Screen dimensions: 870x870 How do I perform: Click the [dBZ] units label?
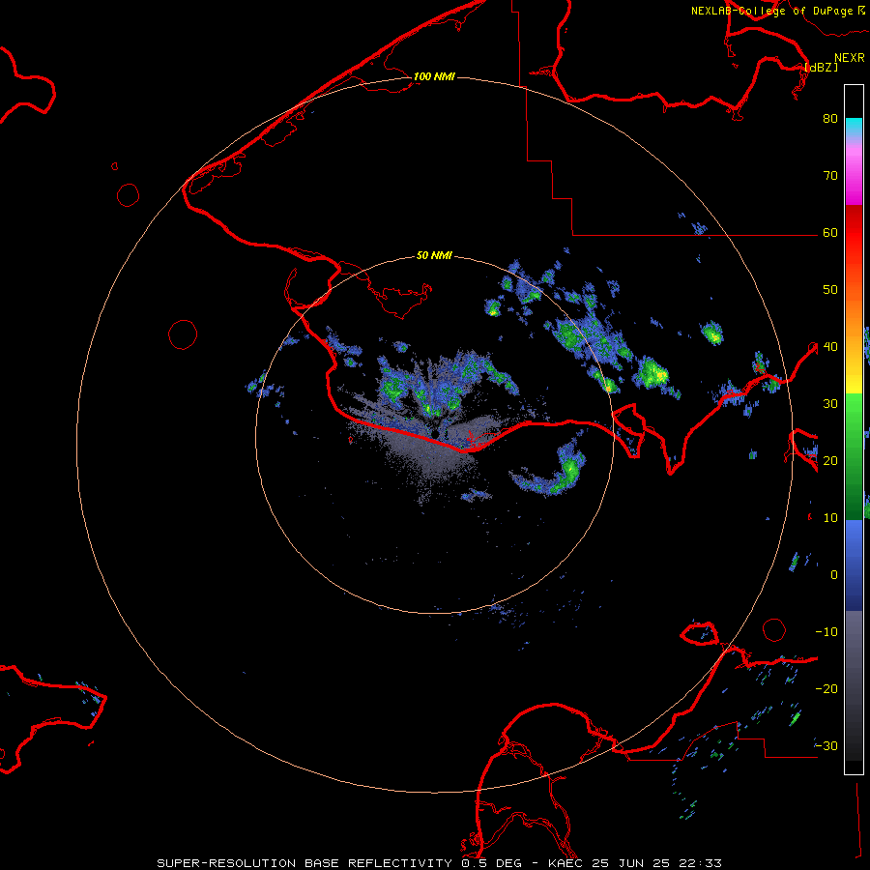(821, 67)
